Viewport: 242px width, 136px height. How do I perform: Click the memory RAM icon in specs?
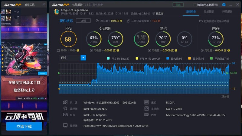tap(146, 114)
